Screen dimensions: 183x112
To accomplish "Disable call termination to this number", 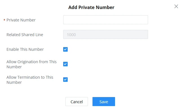I will (65, 80).
